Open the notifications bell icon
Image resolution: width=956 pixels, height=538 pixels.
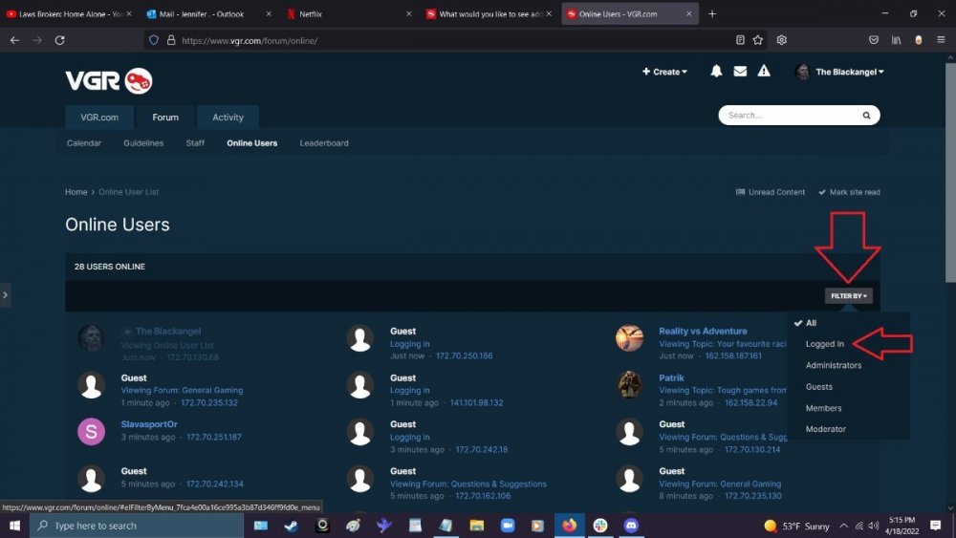[716, 72]
